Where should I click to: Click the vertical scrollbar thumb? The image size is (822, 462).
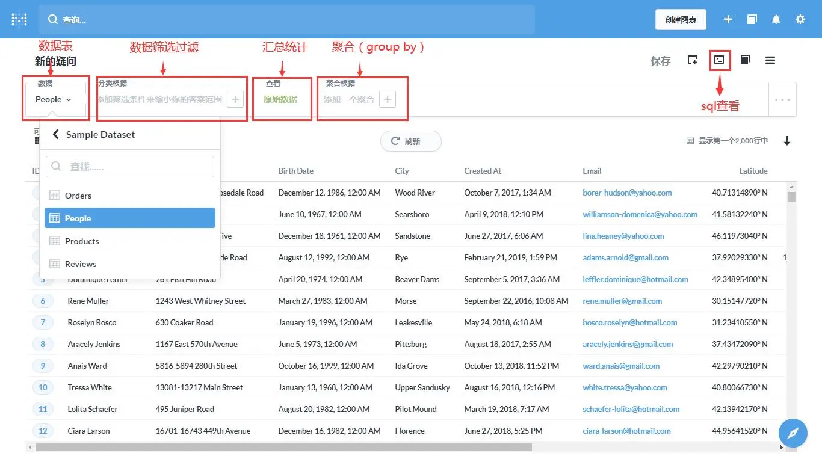[x=791, y=197]
